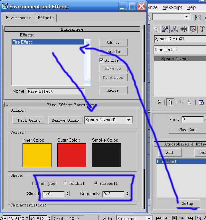Select SphereGizmo in modifier stack
Image resolution: width=206 pixels, height=220 pixels.
pos(180,59)
